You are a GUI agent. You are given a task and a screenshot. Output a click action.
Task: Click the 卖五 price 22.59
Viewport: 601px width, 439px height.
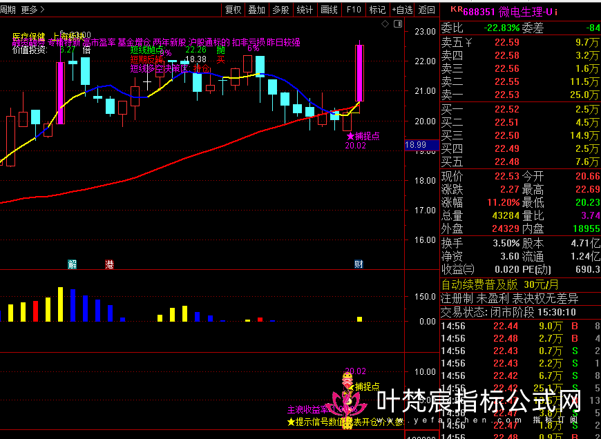507,42
